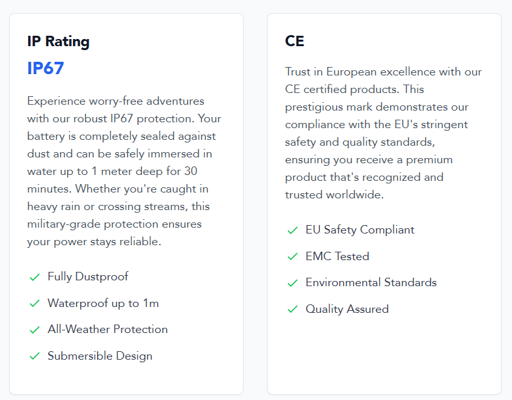Click the All-Weather Protection label

pyautogui.click(x=107, y=329)
